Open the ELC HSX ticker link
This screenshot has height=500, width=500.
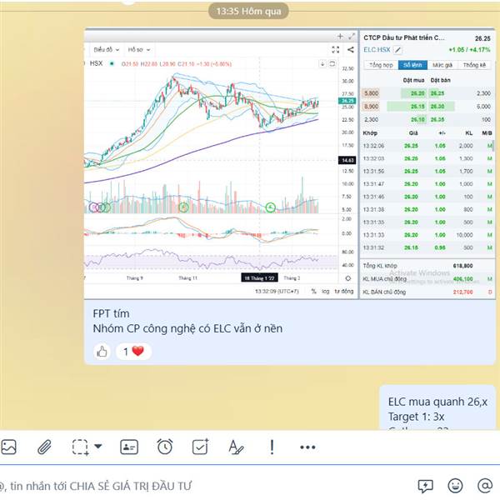377,50
